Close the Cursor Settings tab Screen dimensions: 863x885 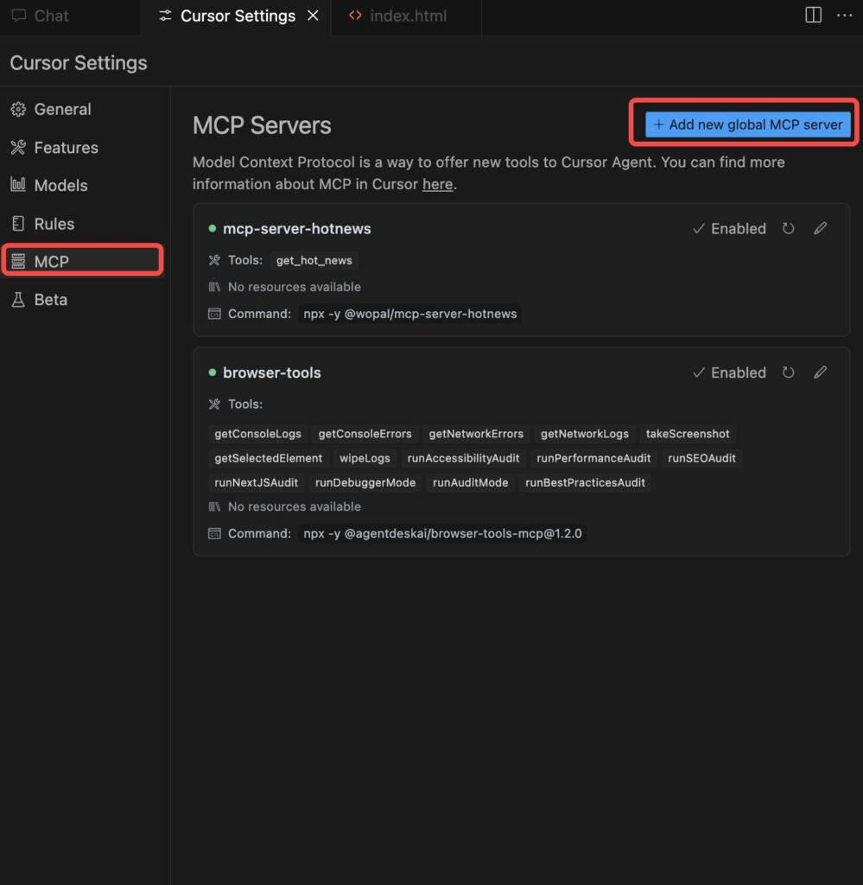point(313,16)
